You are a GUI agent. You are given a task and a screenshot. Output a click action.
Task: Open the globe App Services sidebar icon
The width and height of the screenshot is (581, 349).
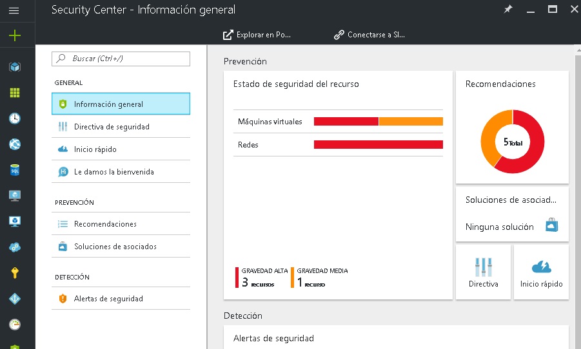pos(14,144)
